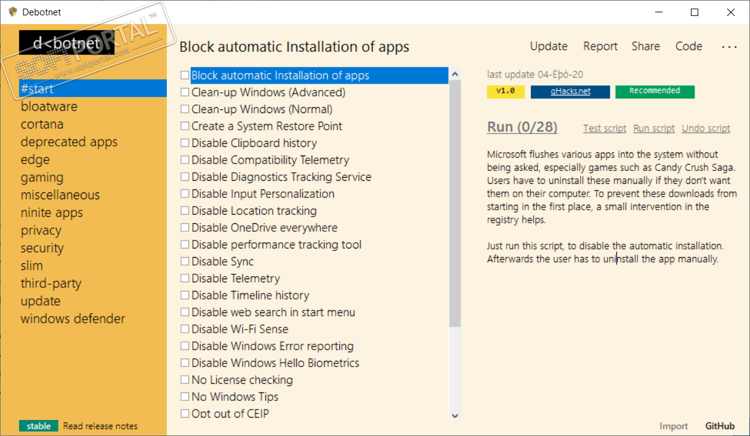Screen dimensions: 750x436
Task: Open the three-dots more menu
Action: (x=729, y=47)
